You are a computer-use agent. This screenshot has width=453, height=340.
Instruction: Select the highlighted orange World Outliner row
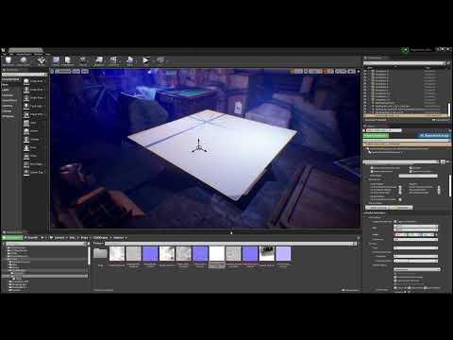click(x=406, y=115)
